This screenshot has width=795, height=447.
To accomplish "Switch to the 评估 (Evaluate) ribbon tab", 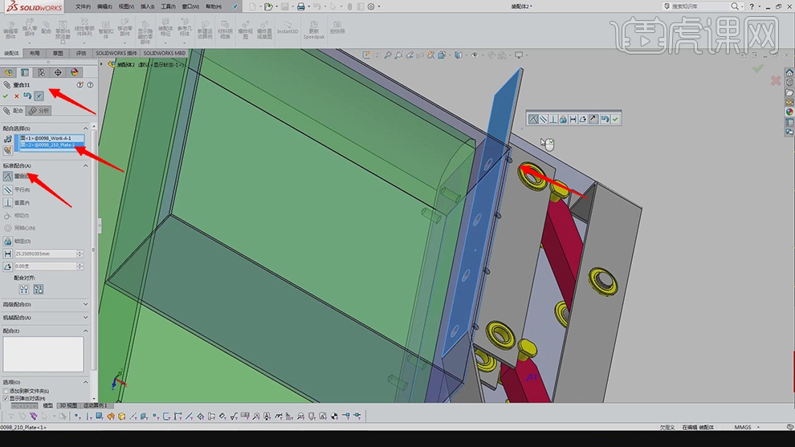I will point(81,54).
